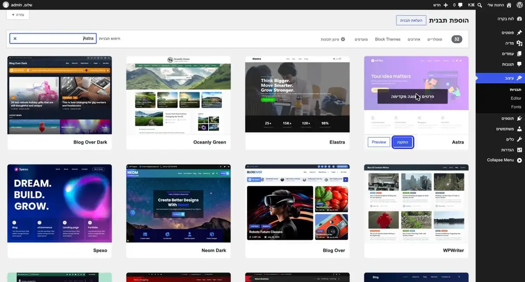Open the comments bubble icon in the admin bar
The image size is (525, 282).
pos(460,5)
